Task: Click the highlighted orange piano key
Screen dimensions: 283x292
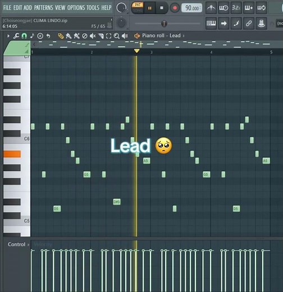Action: pos(12,154)
